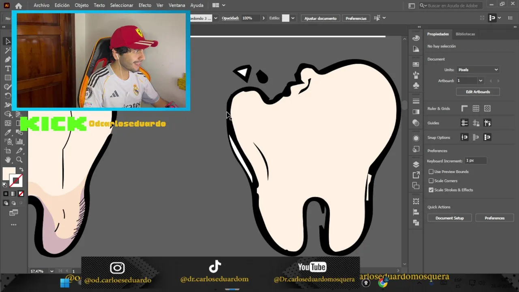Select the Eyedropper tool
The height and width of the screenshot is (292, 519).
(8, 132)
